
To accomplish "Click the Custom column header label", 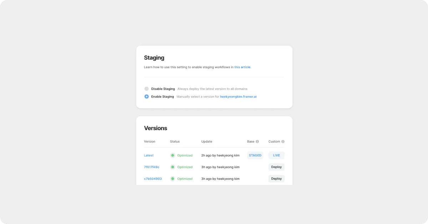I will [274, 142].
